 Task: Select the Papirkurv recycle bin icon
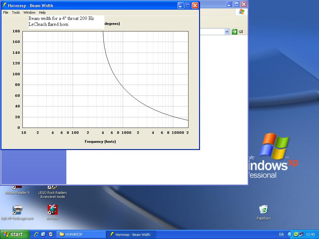pos(264,212)
